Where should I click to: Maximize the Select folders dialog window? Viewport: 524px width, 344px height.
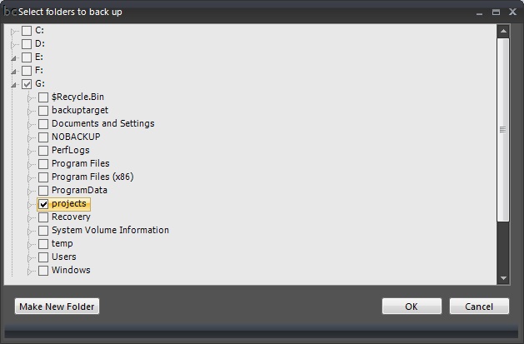point(496,12)
